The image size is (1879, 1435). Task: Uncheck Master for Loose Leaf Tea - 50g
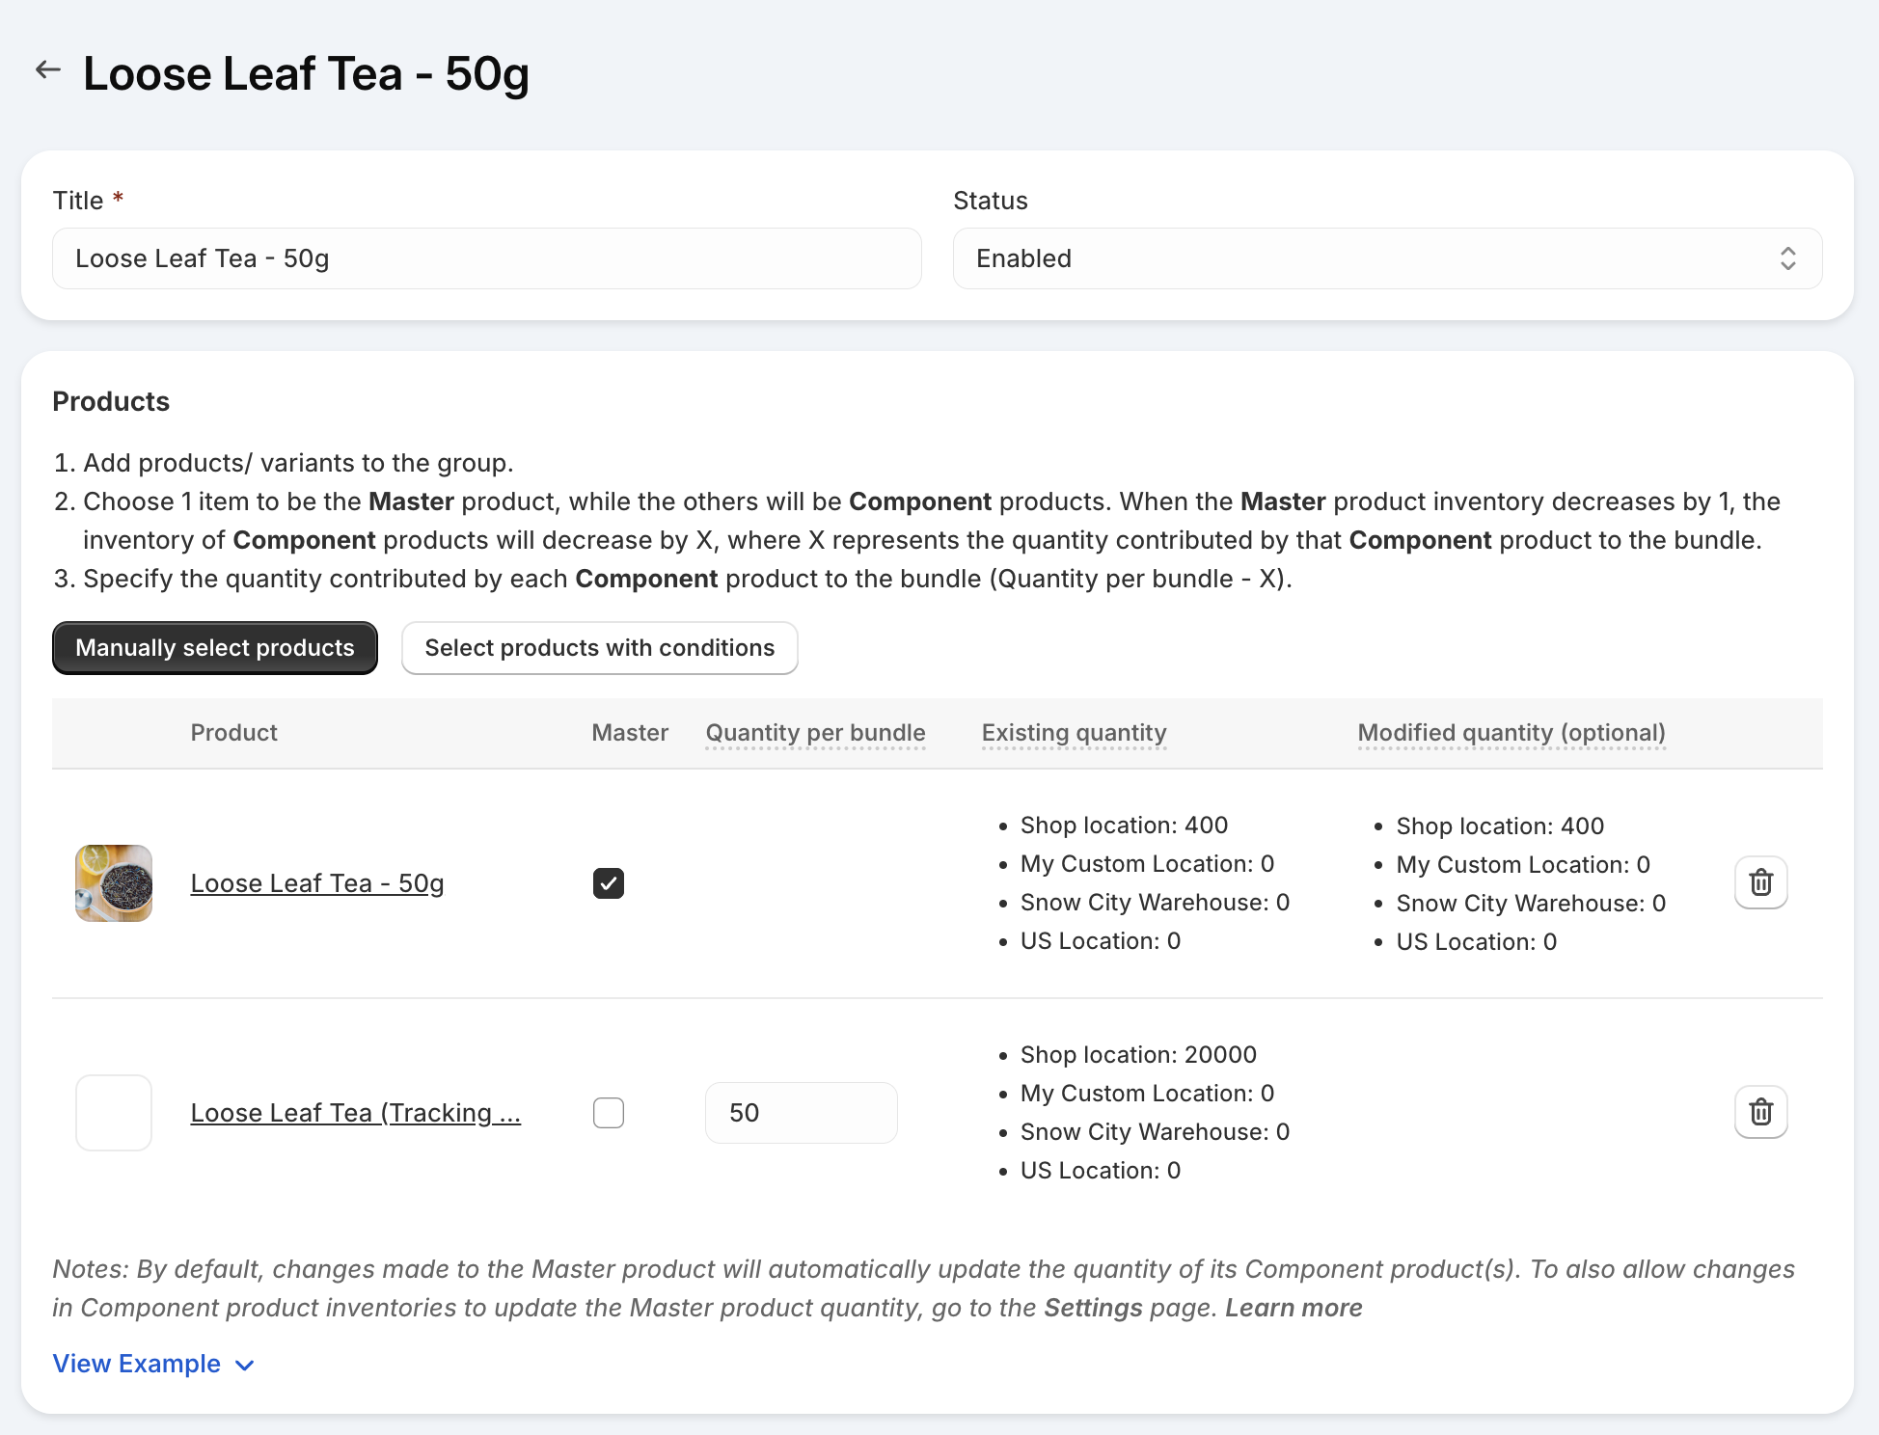click(x=608, y=881)
